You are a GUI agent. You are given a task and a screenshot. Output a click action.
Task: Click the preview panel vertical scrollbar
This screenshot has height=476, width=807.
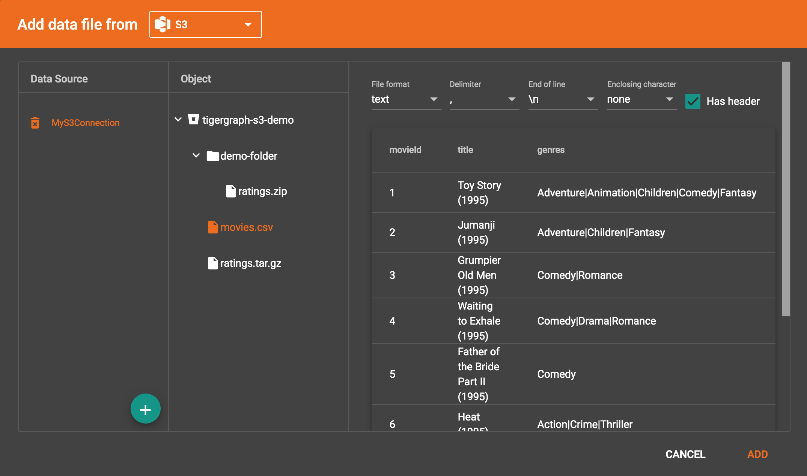786,189
